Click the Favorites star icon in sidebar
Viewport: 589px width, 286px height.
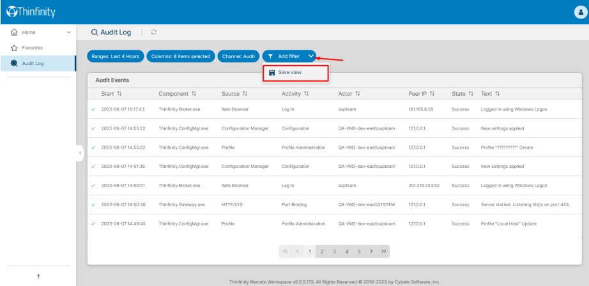pyautogui.click(x=11, y=47)
